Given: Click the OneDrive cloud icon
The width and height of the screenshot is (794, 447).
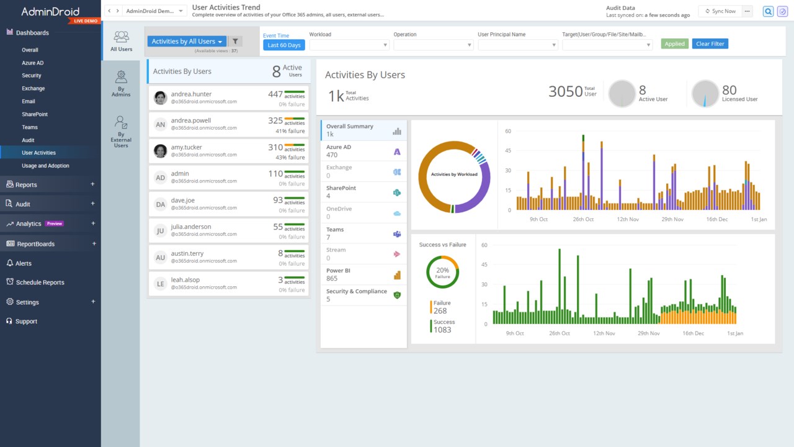Looking at the screenshot, I should 397,213.
